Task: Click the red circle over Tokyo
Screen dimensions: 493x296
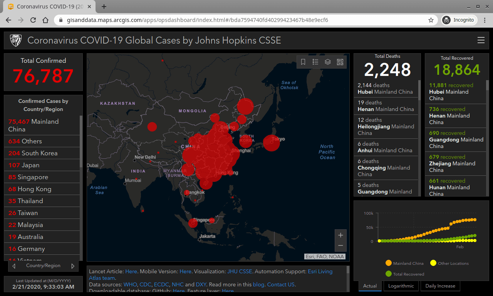Action: (272, 143)
